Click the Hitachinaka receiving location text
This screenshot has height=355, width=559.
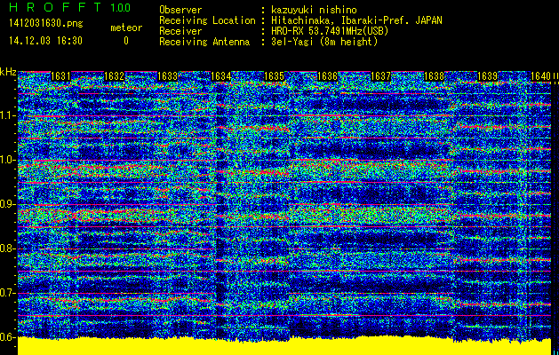tap(355, 20)
